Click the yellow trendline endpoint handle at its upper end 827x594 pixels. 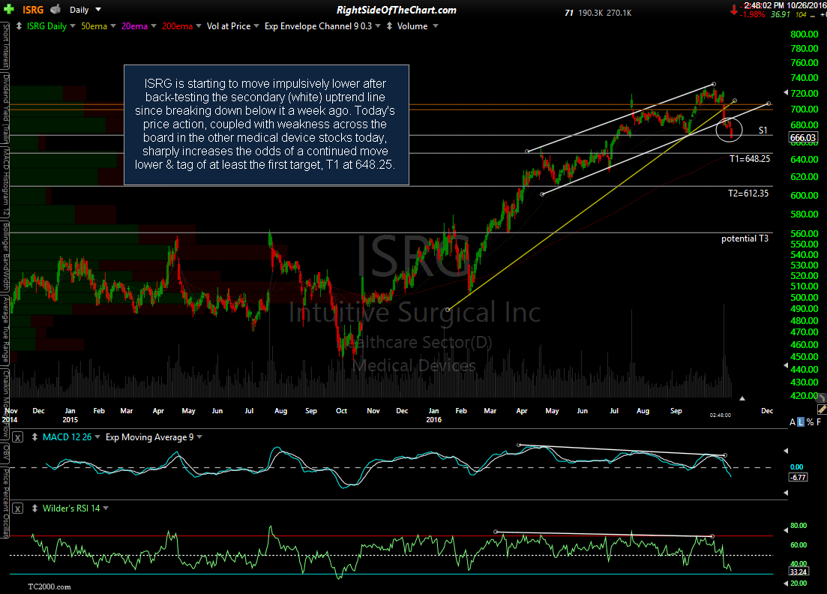coord(735,100)
